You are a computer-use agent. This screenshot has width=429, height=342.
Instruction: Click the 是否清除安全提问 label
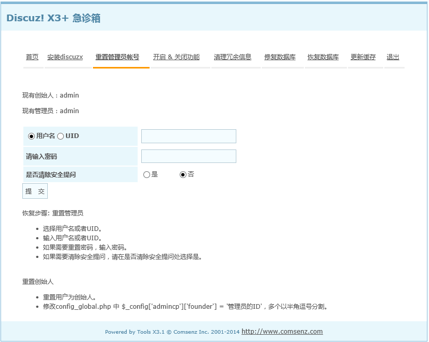coord(50,175)
